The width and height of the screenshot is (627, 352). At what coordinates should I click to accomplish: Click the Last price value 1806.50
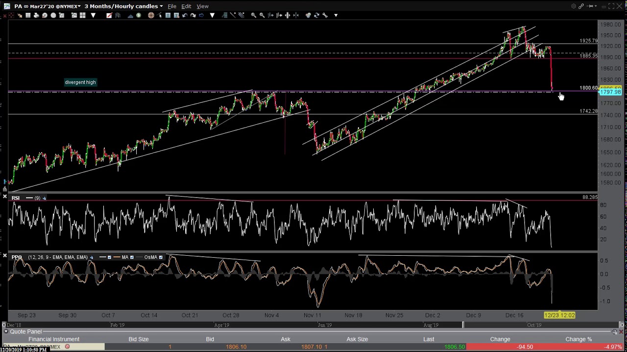[x=455, y=347]
